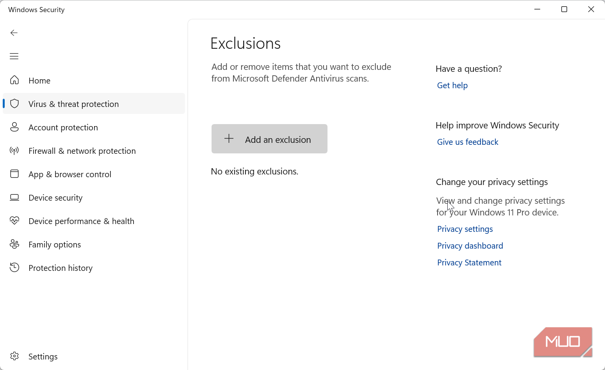This screenshot has width=605, height=370.
Task: Click the Settings gear icon
Action: pos(14,356)
